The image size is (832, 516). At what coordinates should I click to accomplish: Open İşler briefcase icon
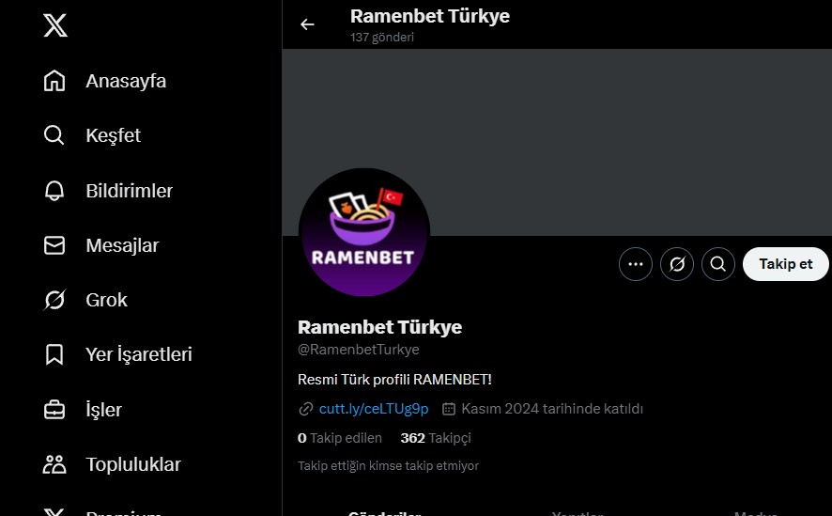[x=54, y=410]
